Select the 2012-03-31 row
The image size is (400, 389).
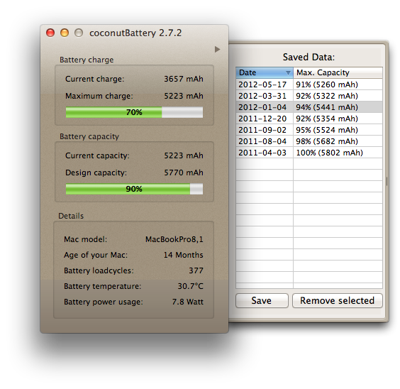tap(309, 96)
